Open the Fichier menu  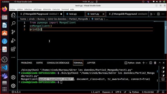click(13, 9)
